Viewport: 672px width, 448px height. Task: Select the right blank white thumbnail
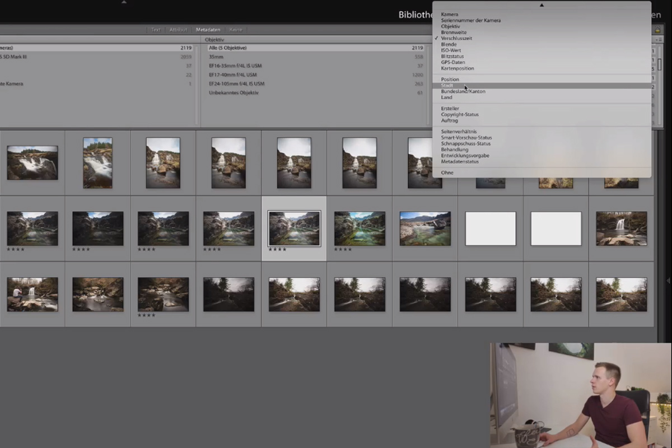[x=556, y=228]
